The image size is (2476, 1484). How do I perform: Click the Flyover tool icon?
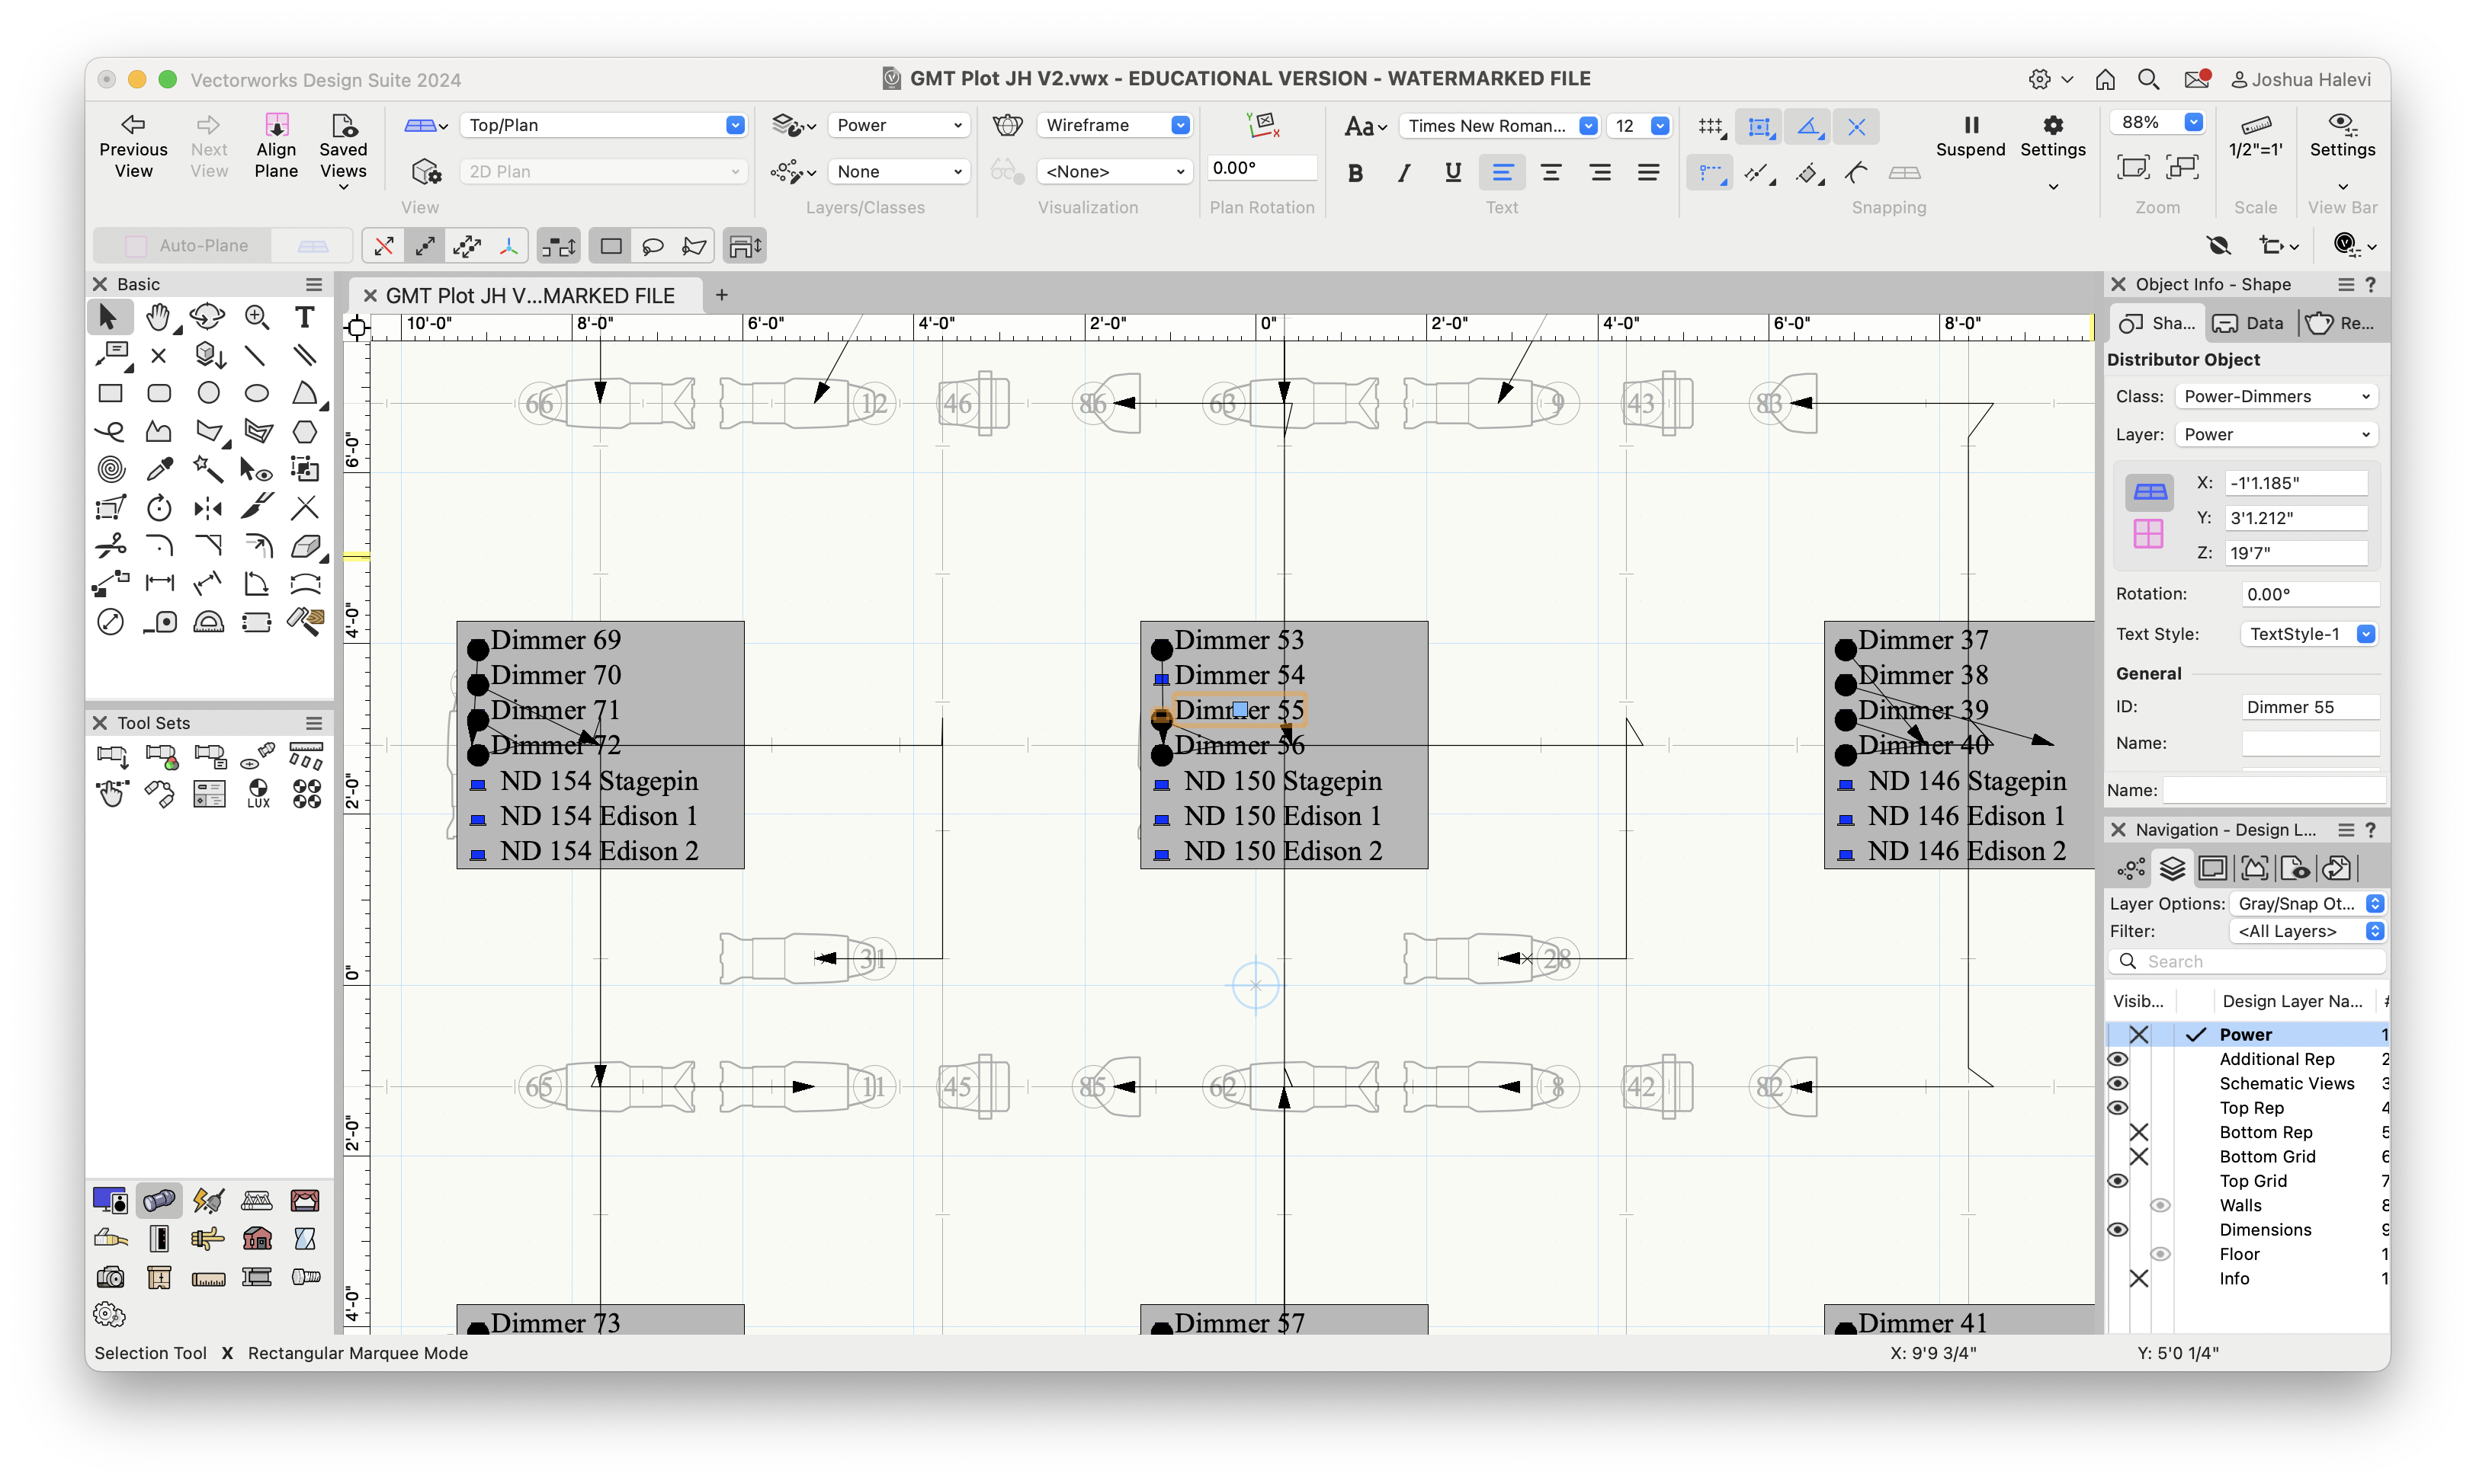pyautogui.click(x=207, y=318)
